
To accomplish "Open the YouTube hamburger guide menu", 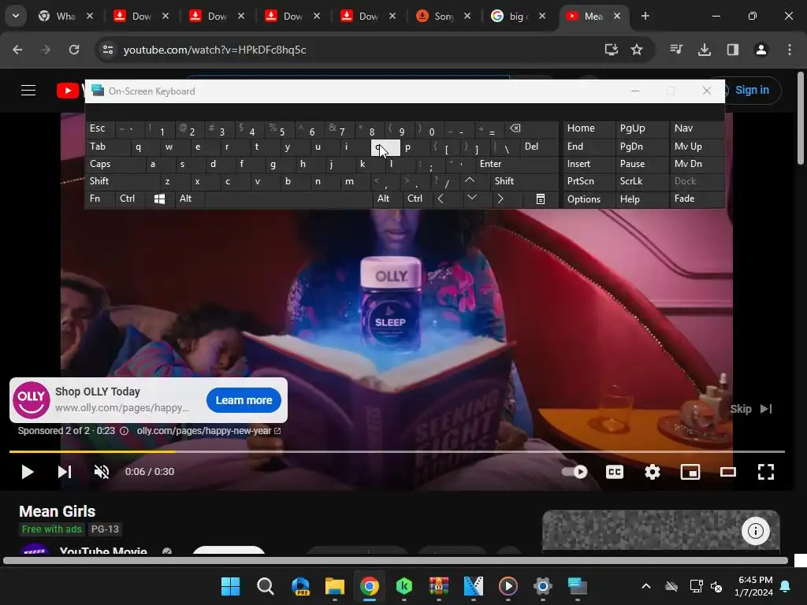I will pos(28,91).
